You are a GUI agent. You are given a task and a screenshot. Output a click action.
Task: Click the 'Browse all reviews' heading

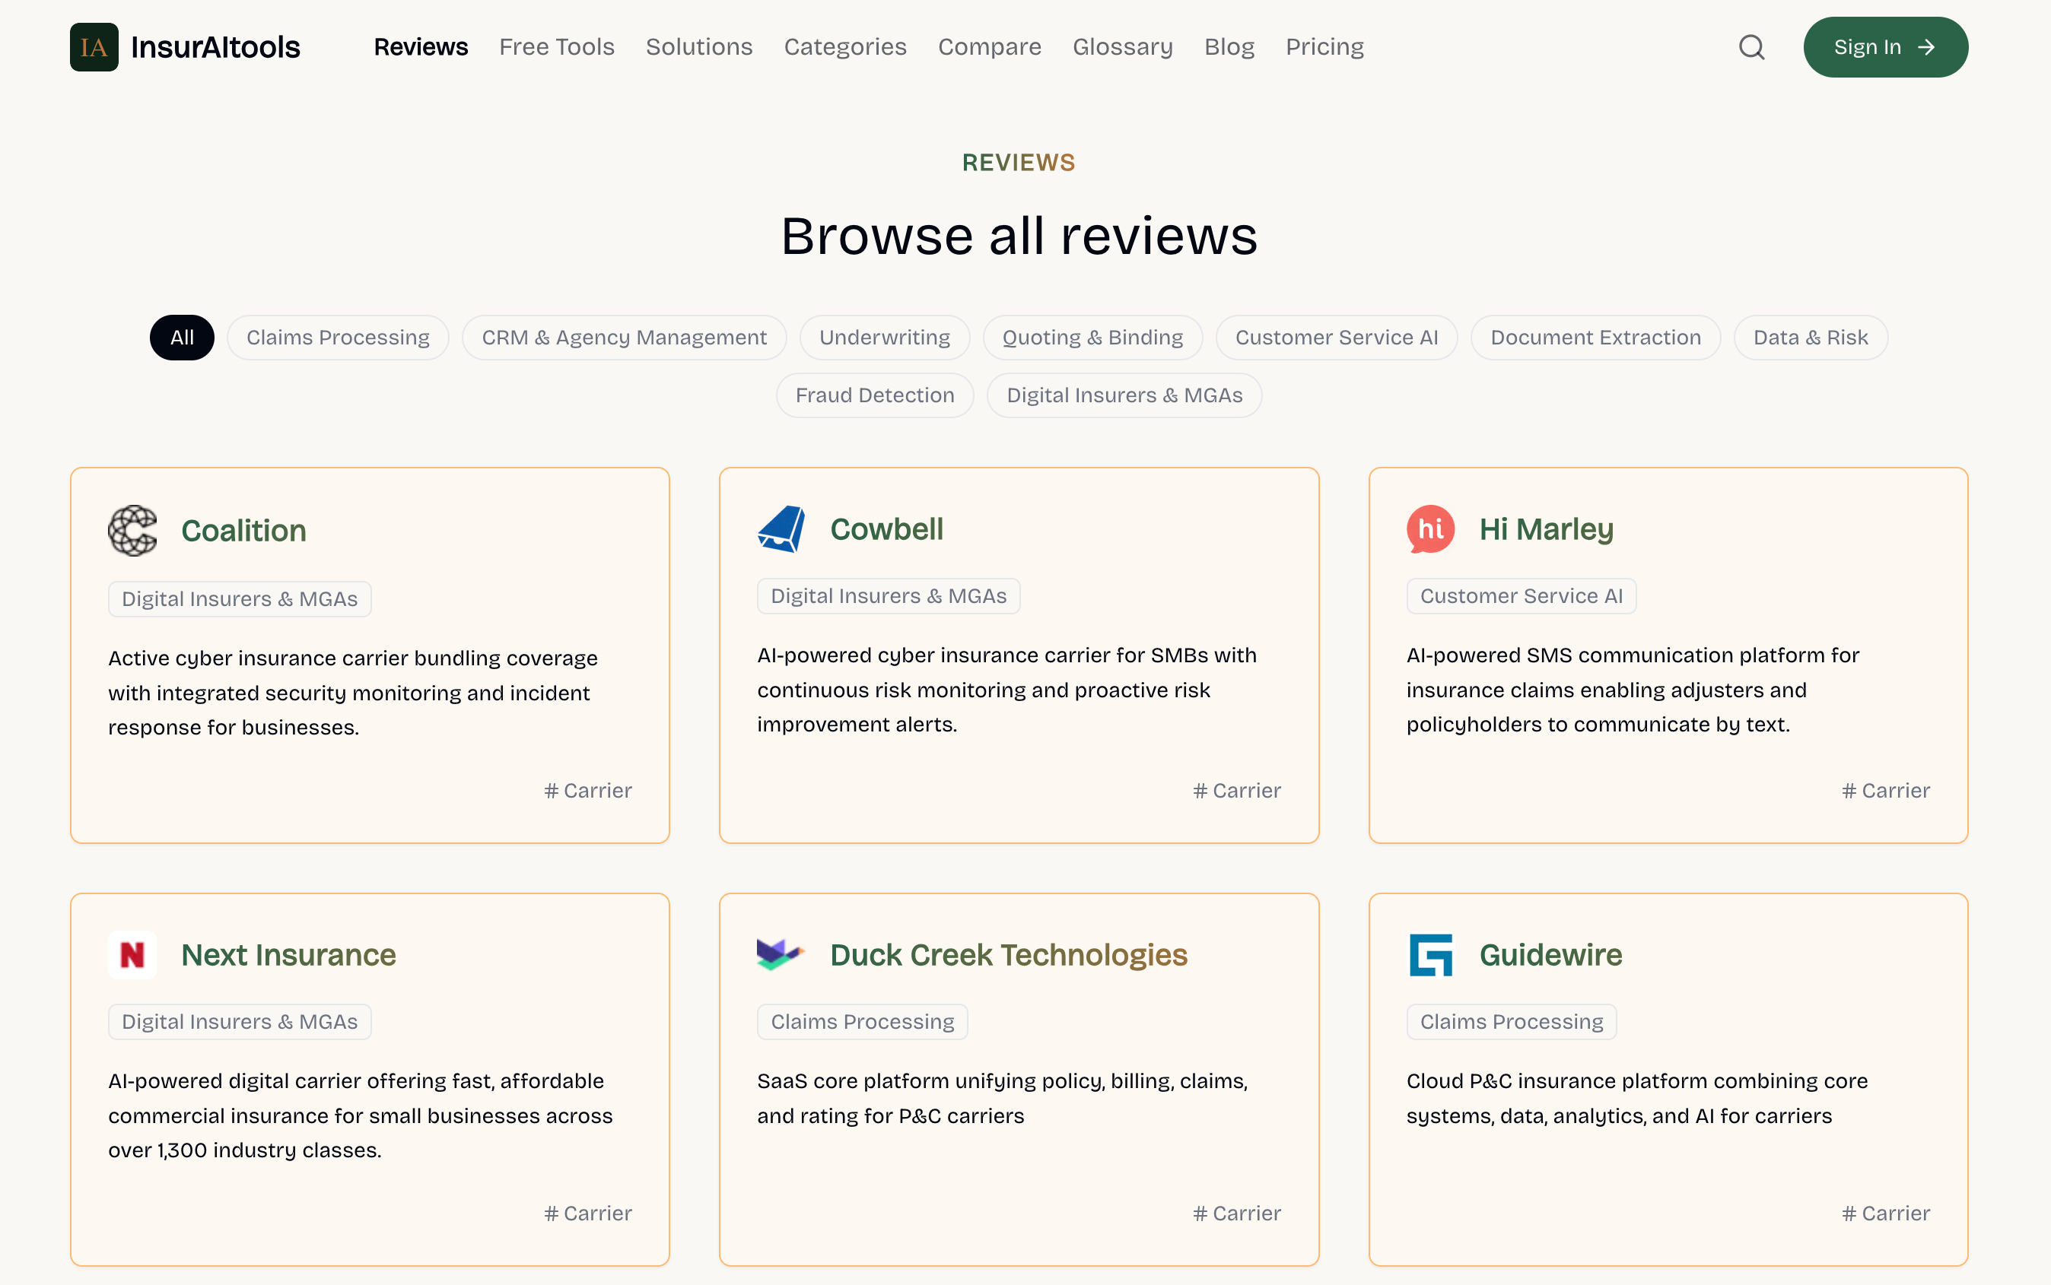pos(1019,236)
